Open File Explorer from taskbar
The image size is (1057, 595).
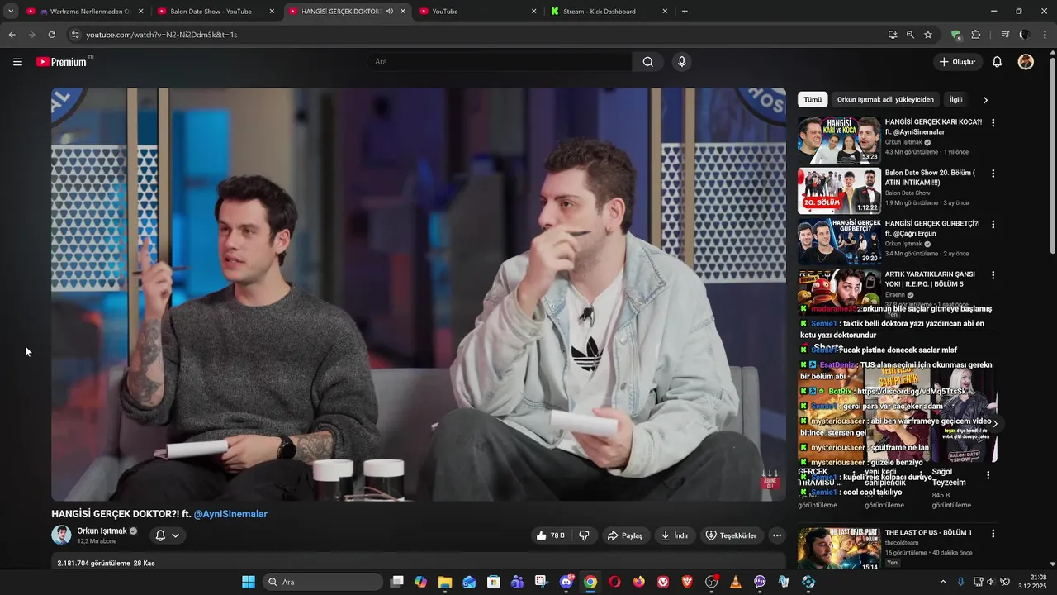click(444, 582)
